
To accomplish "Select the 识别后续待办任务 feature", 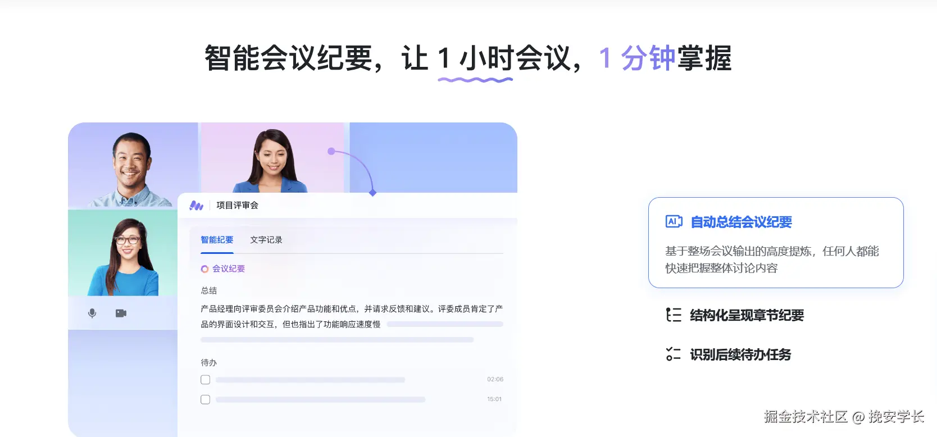I will (x=740, y=354).
